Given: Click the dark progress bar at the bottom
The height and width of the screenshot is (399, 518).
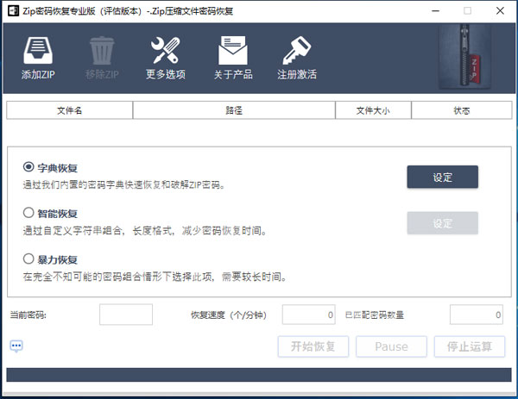Looking at the screenshot, I should (259, 375).
